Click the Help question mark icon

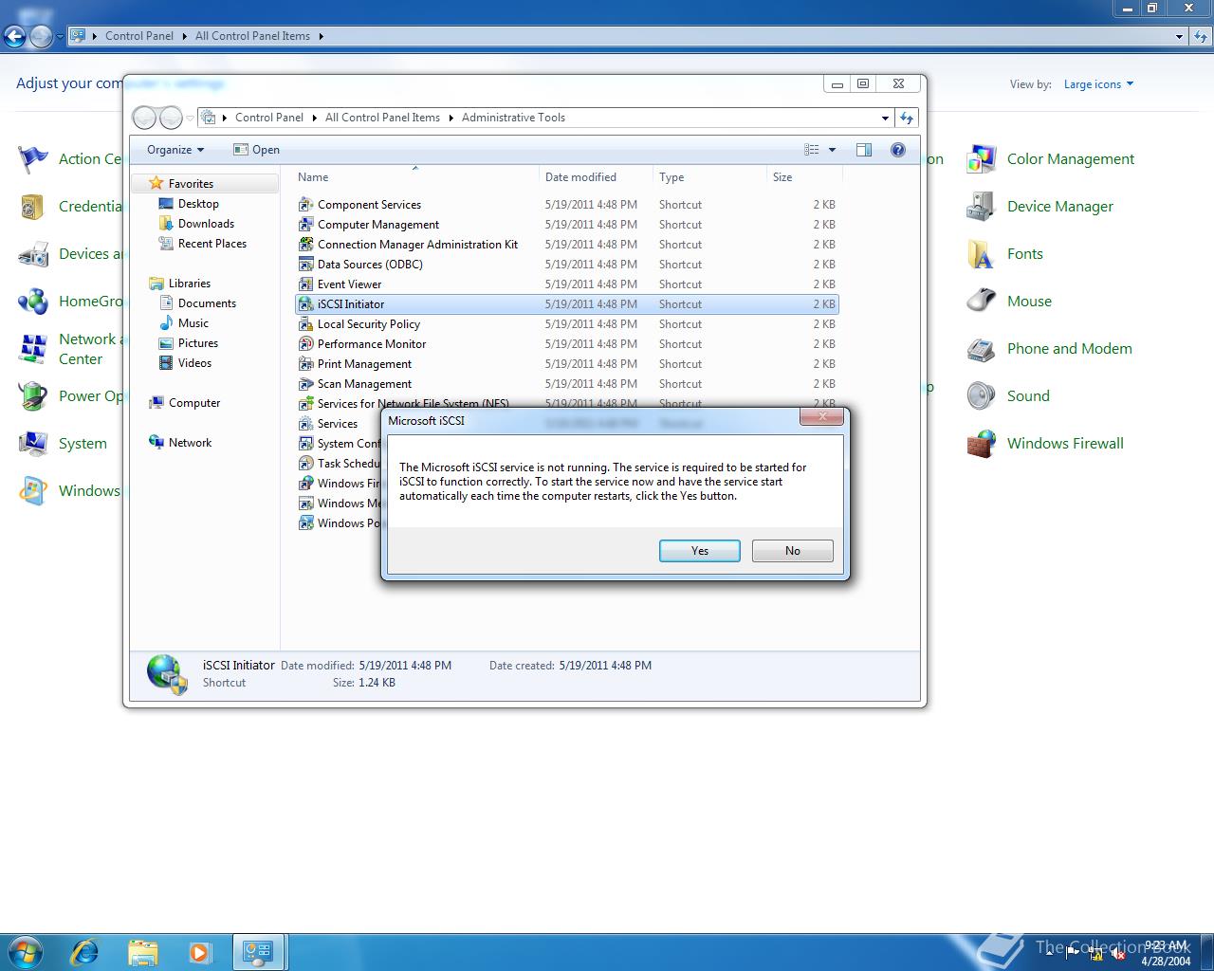tap(897, 150)
